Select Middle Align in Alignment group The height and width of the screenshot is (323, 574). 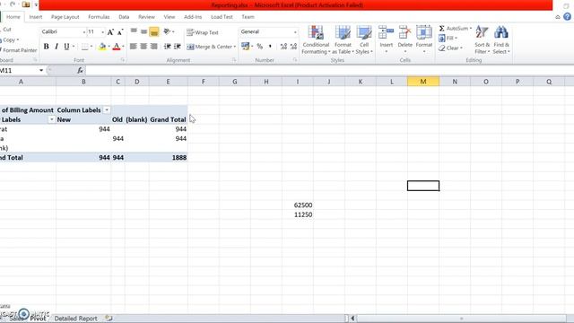pyautogui.click(x=143, y=32)
